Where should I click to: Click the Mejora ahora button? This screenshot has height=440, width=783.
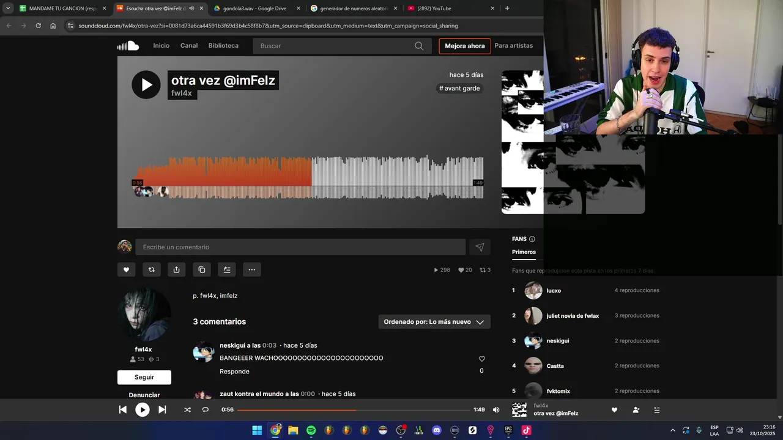pos(465,46)
